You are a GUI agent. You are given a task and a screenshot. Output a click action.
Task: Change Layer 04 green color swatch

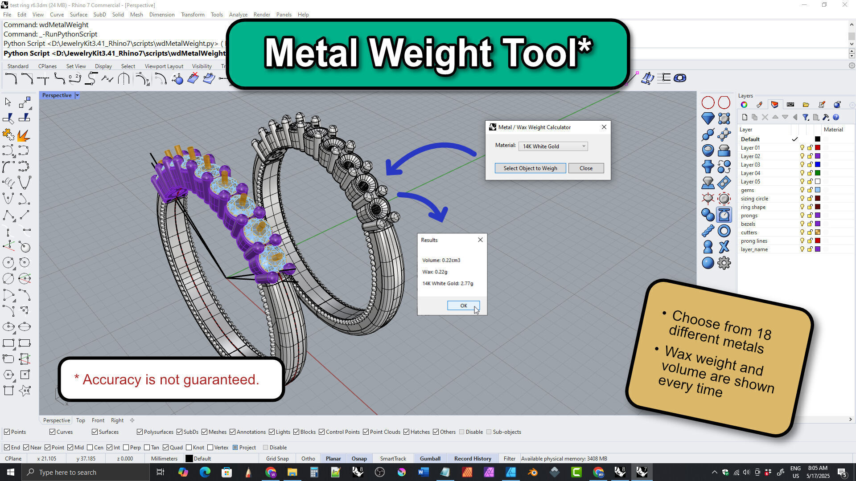point(818,173)
